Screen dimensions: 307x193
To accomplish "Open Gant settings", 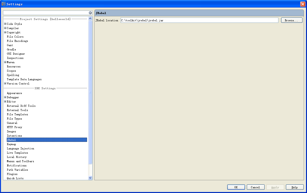I will (10, 45).
